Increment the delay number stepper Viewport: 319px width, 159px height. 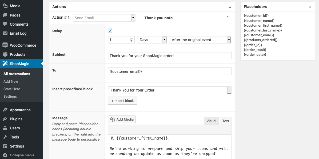click(x=131, y=39)
